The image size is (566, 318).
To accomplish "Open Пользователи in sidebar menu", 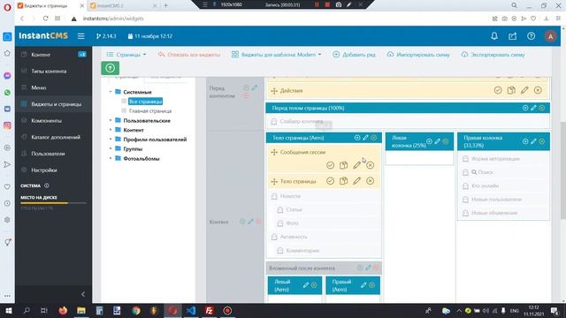I will click(53, 154).
